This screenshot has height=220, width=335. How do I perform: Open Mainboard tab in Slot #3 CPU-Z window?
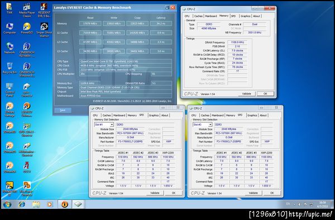click(218, 116)
